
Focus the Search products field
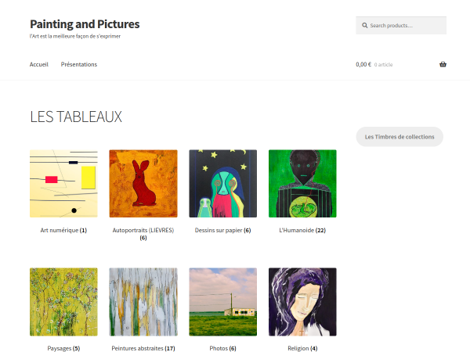click(x=401, y=26)
